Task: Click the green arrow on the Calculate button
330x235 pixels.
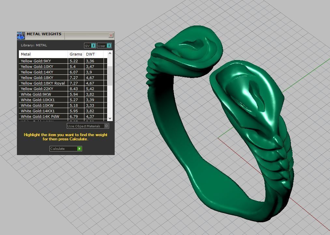Action: pos(79,149)
